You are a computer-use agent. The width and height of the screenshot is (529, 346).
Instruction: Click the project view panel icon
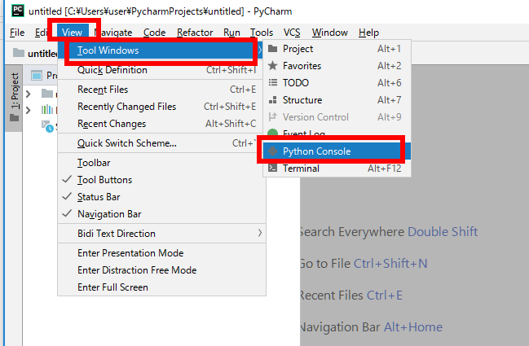[37, 76]
